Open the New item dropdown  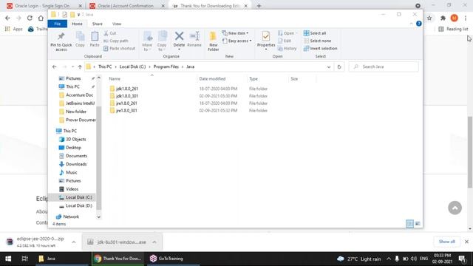click(235, 33)
